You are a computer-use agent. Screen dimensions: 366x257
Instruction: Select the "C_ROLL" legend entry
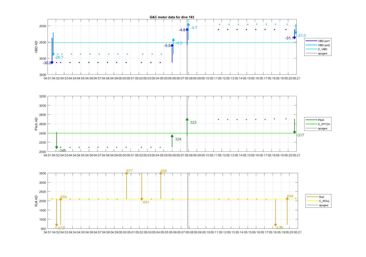(318, 201)
